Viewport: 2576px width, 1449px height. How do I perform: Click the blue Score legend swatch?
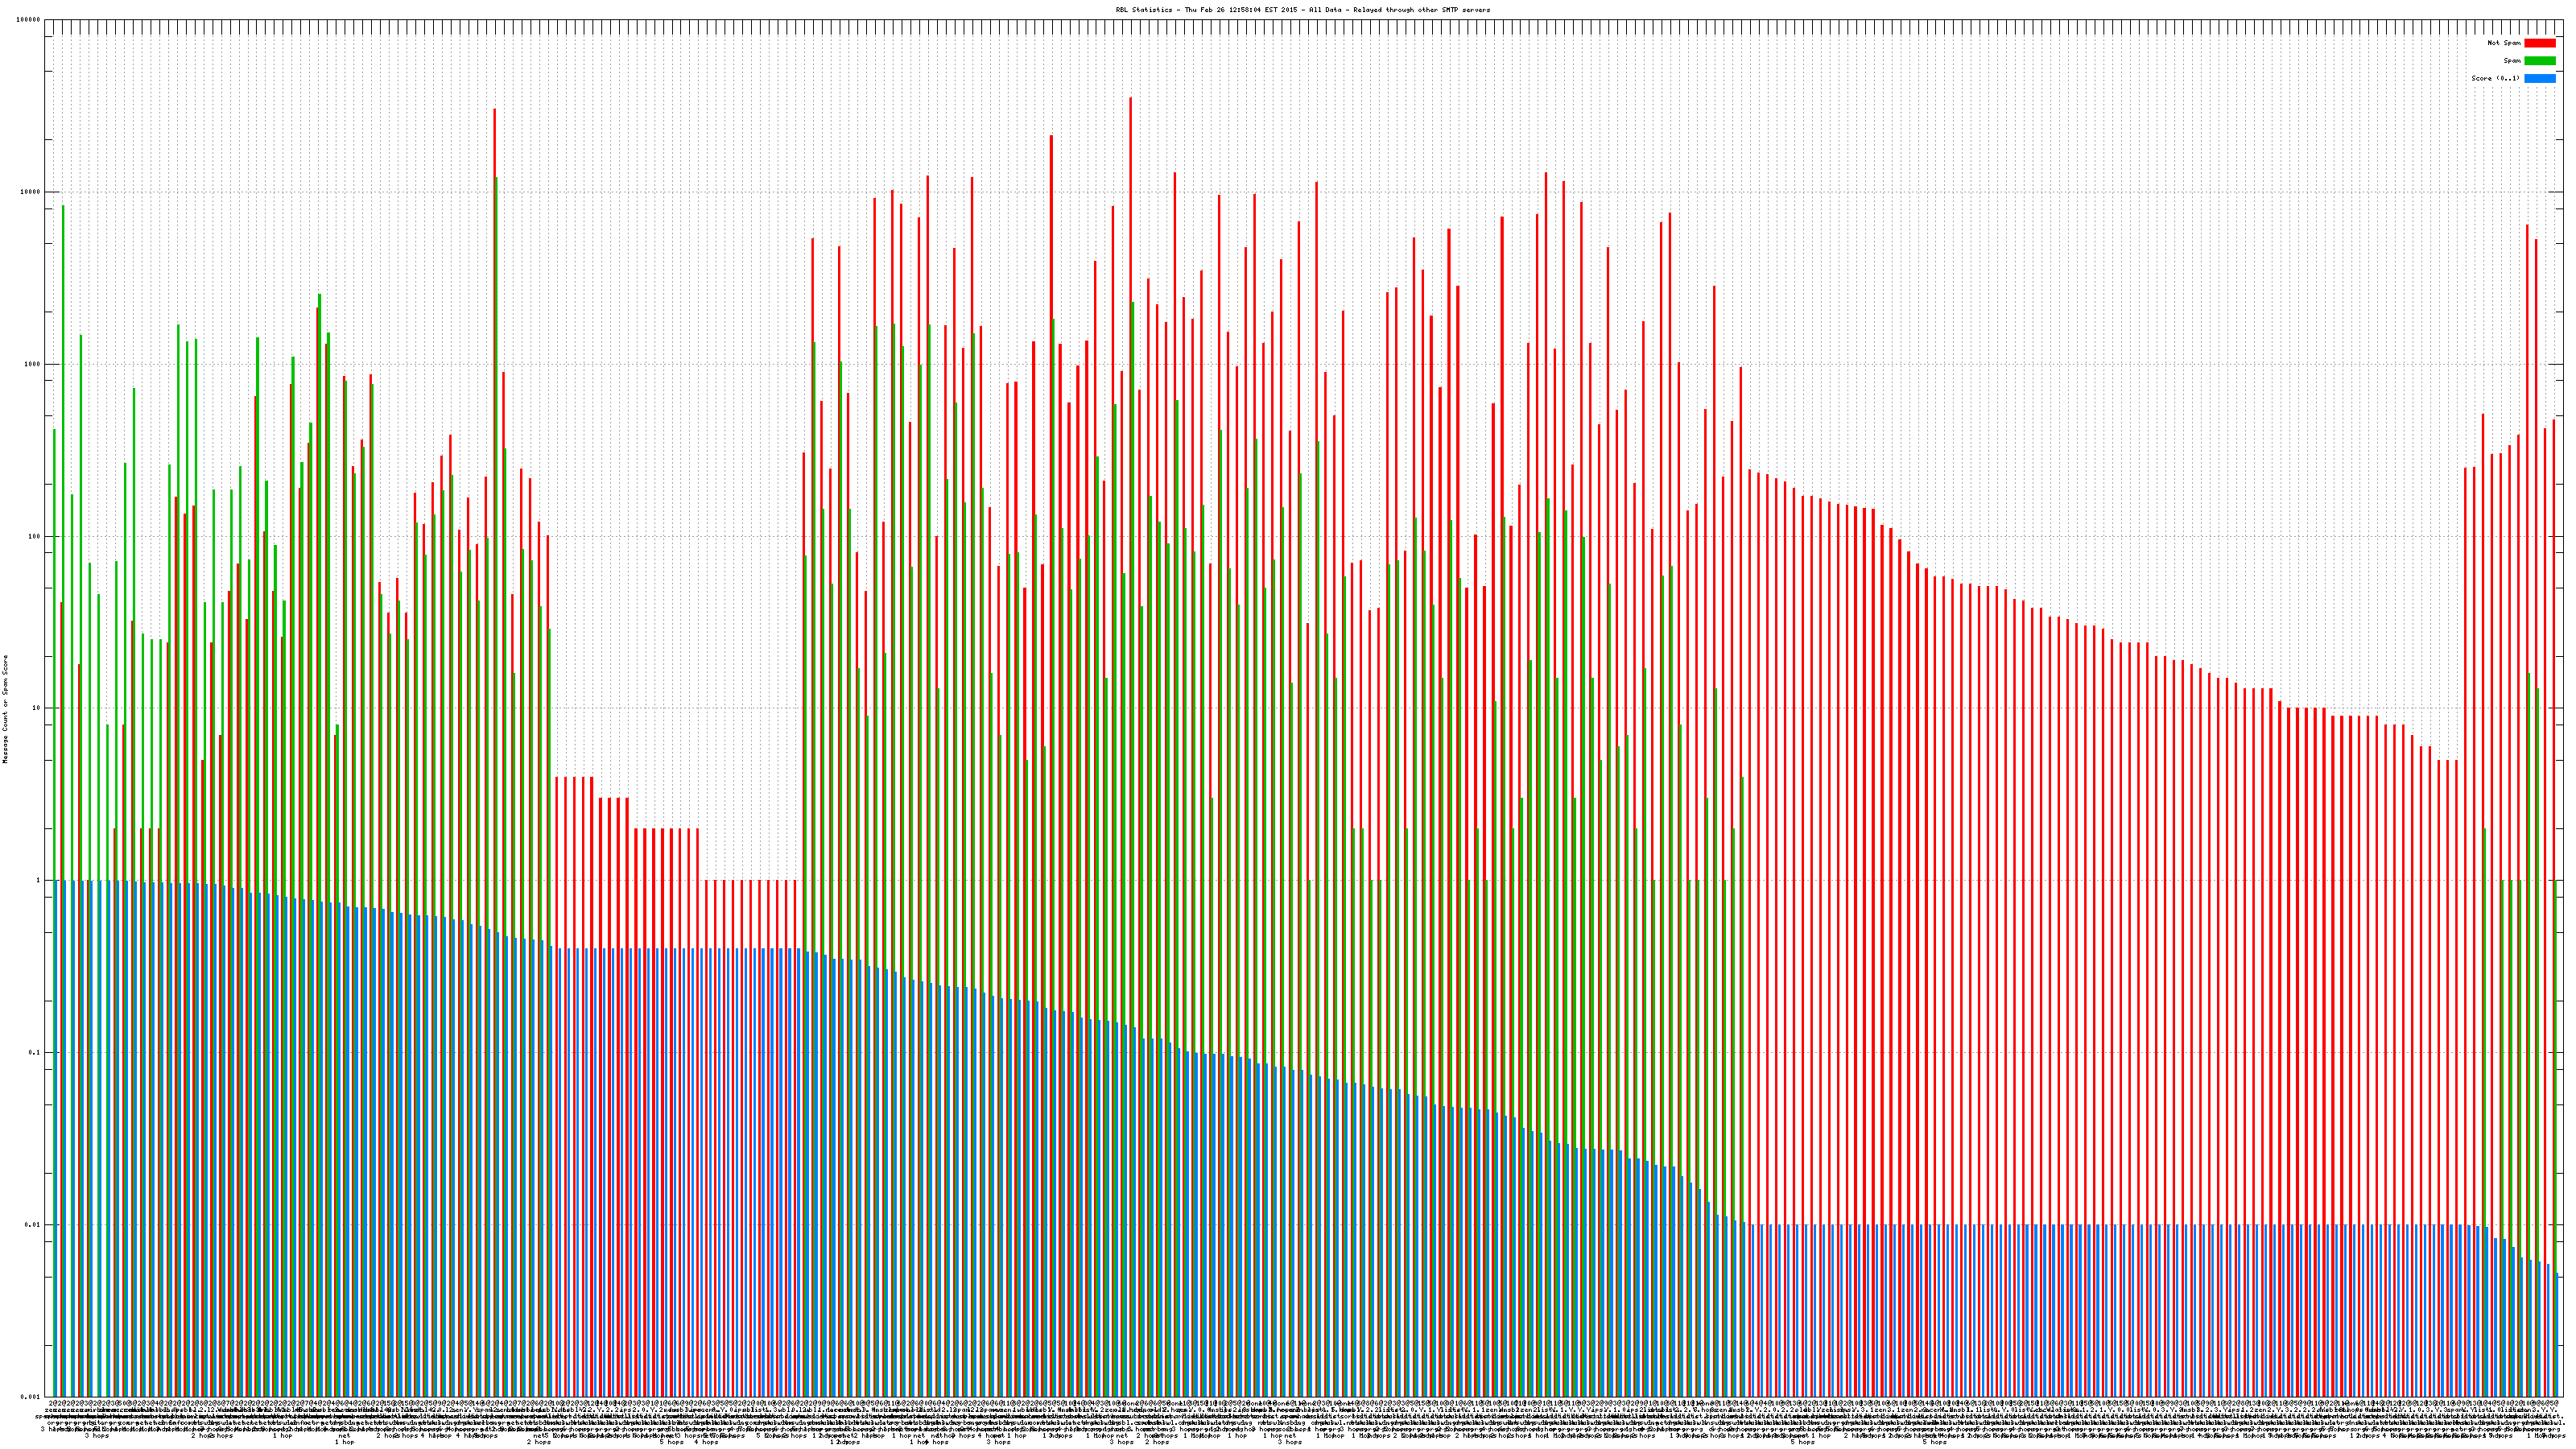click(x=2539, y=78)
